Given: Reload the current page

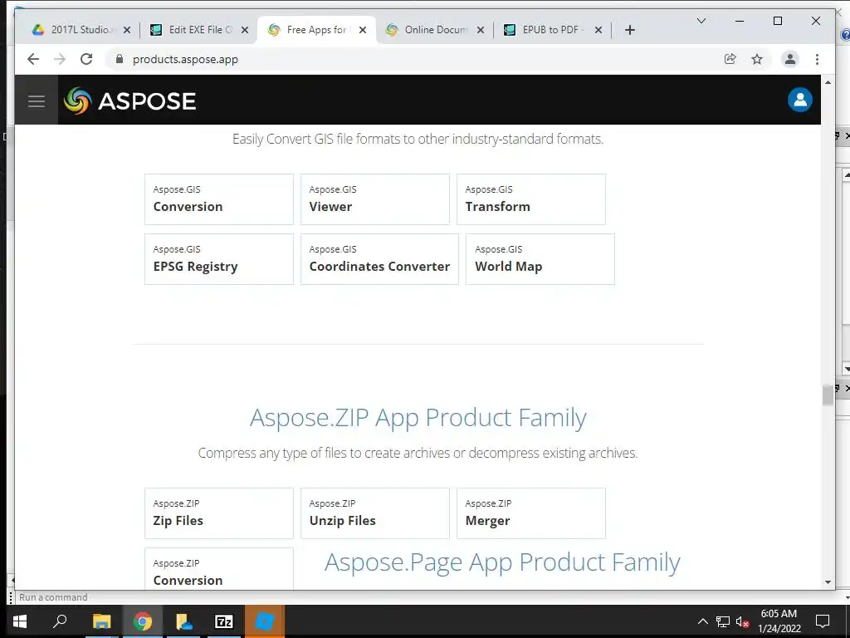Looking at the screenshot, I should (86, 59).
